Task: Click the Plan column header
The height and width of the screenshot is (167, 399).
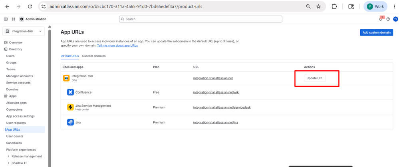Action: (x=156, y=67)
